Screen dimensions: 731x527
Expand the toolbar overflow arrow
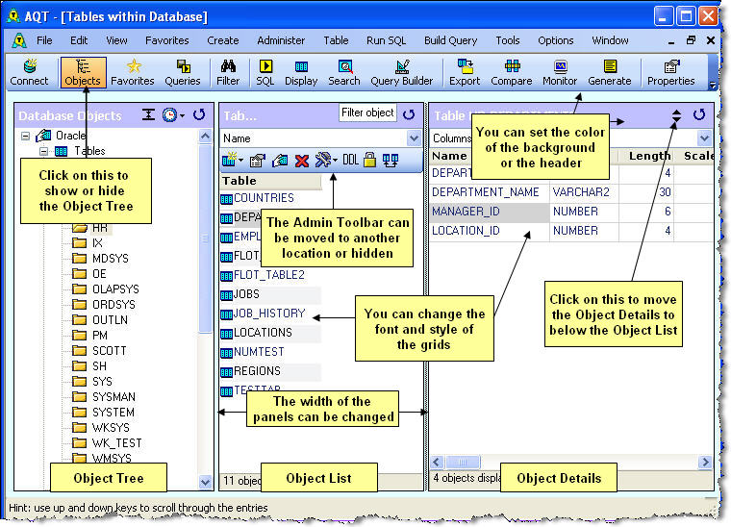(x=713, y=86)
